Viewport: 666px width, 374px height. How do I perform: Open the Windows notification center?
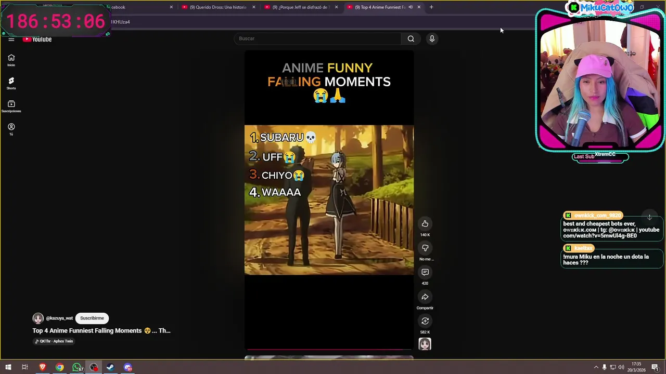click(x=655, y=367)
